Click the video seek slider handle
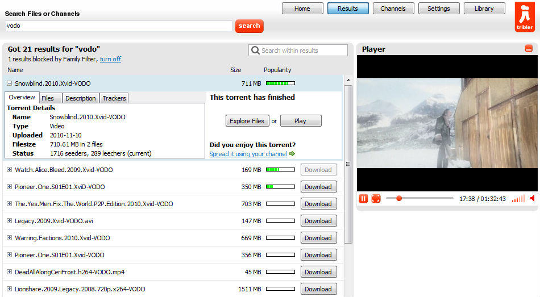The image size is (540, 297). pyautogui.click(x=399, y=198)
